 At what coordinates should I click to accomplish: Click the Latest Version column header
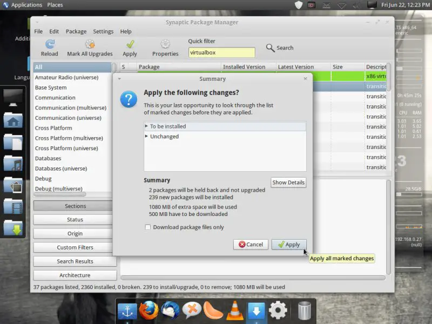pyautogui.click(x=303, y=67)
